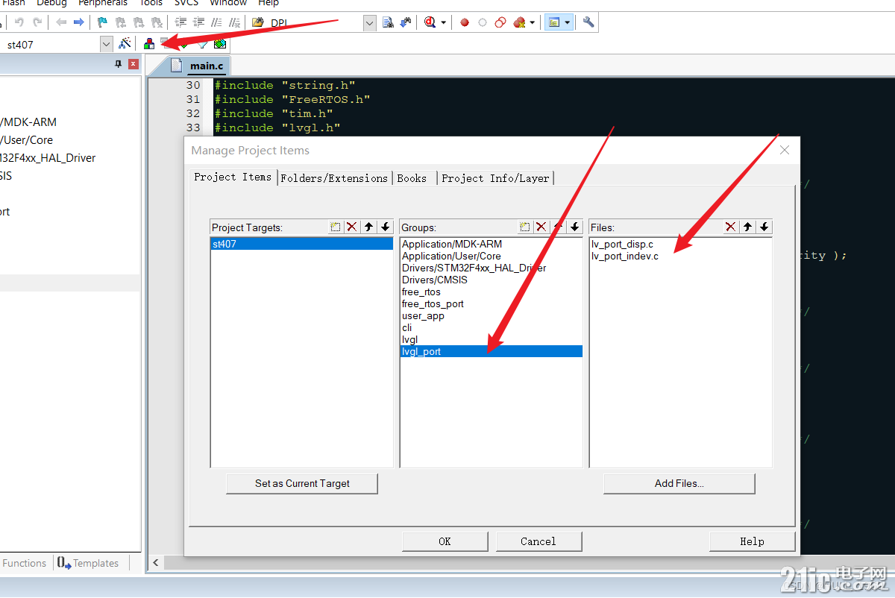Move selected file down in Files
Screen dimensions: 895x598
point(764,227)
